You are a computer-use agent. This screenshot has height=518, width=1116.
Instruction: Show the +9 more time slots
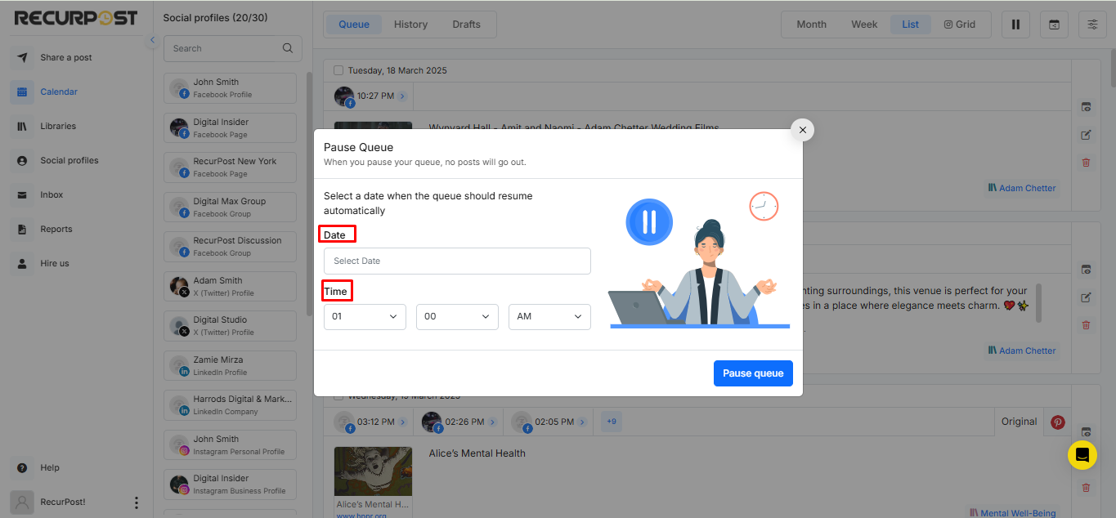611,422
